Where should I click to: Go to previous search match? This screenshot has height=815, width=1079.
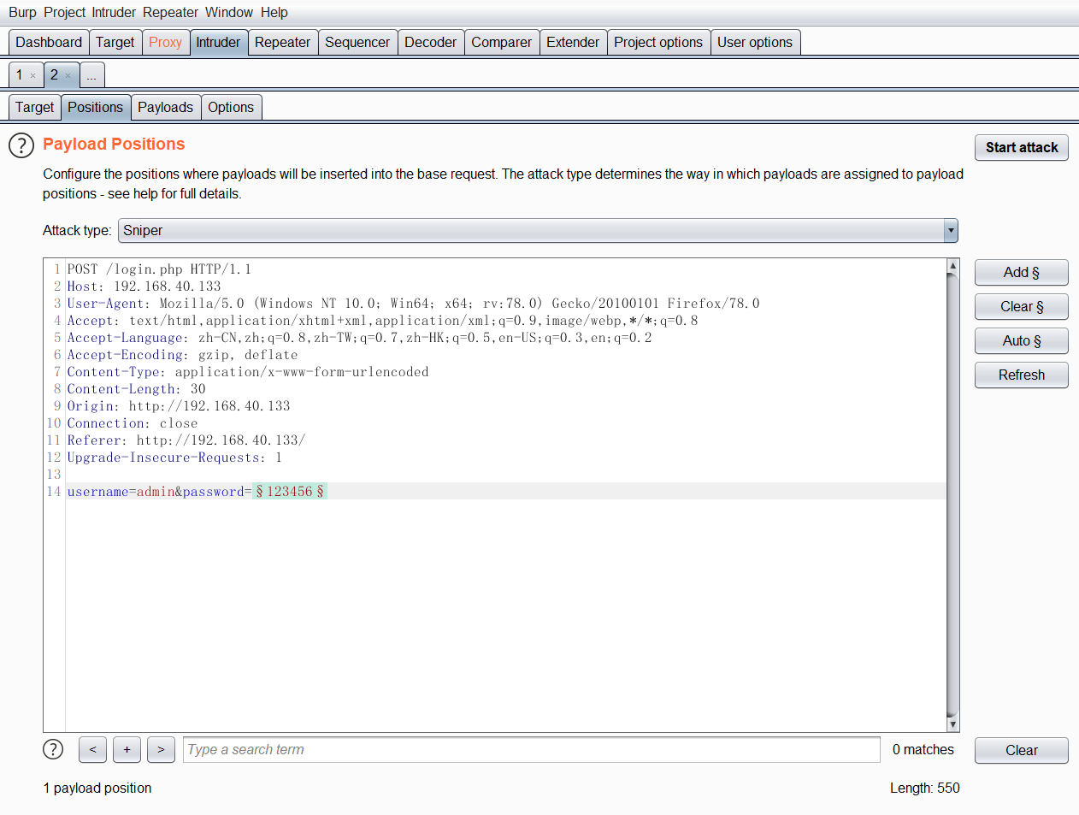92,749
